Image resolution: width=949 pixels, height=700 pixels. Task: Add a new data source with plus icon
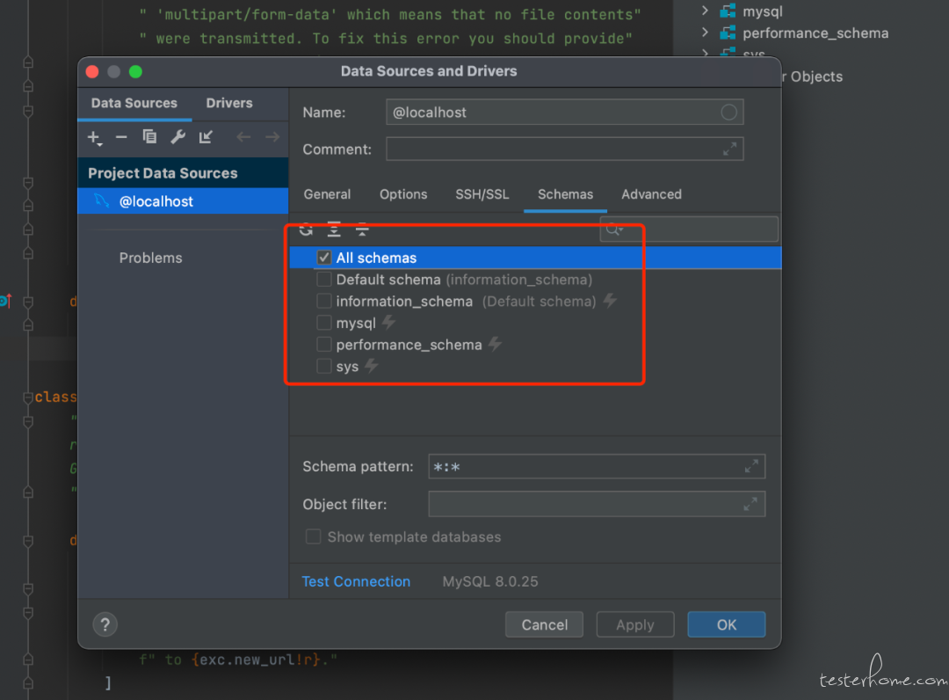(94, 137)
